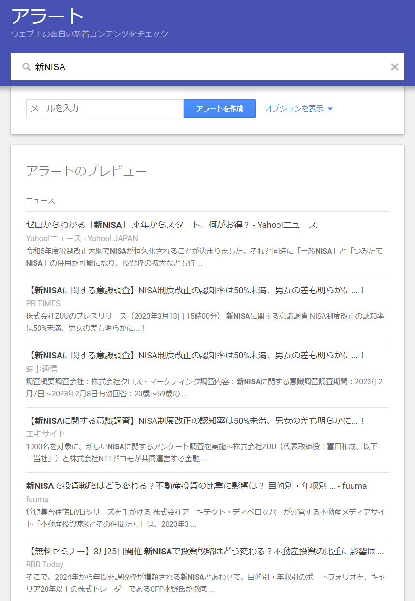The height and width of the screenshot is (601, 415).
Task: Click the ニュース section heading
Action: pyautogui.click(x=41, y=201)
